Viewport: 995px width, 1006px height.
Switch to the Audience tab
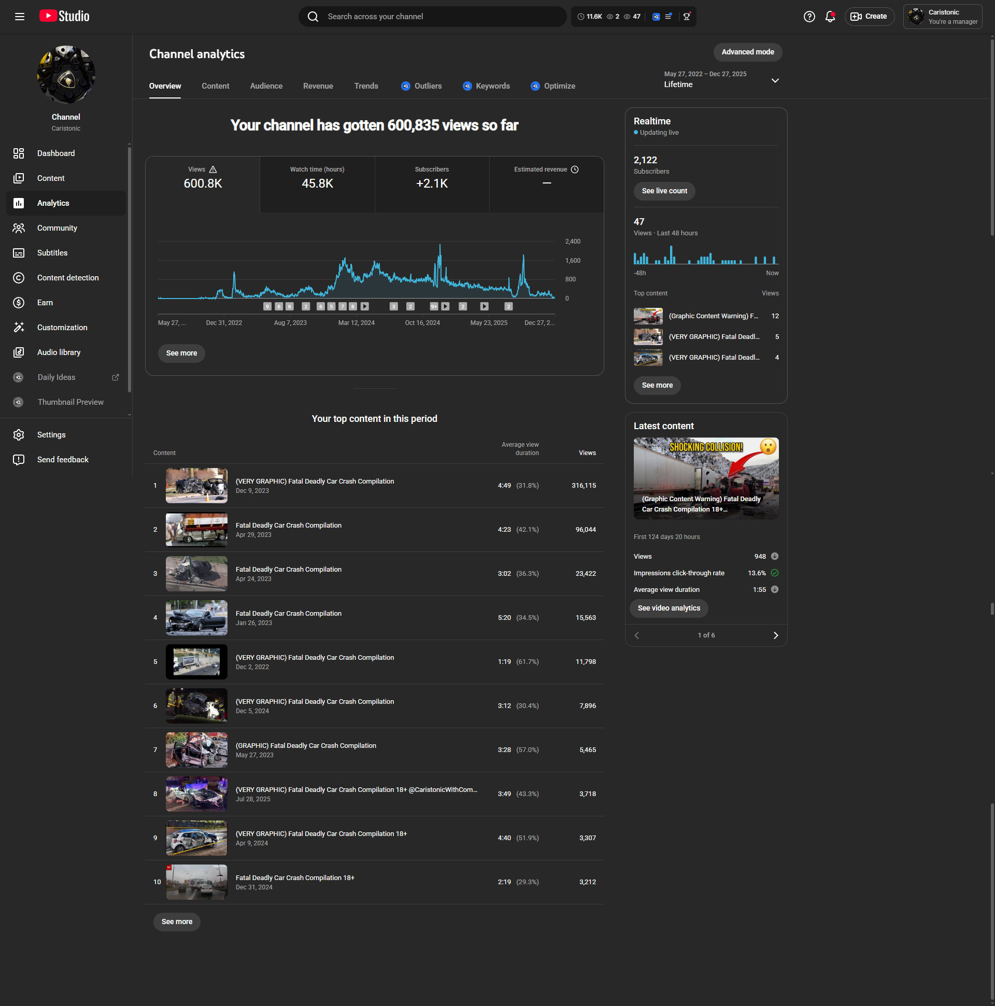click(266, 87)
